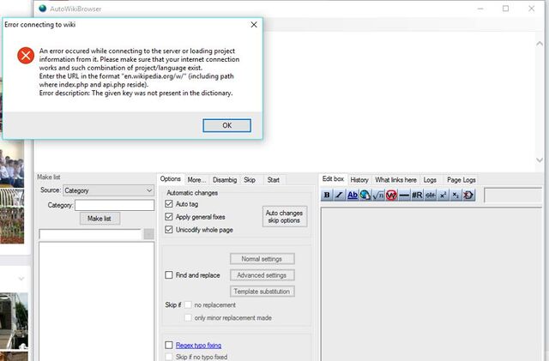
Task: Insert math formula with square root icon
Action: (x=378, y=195)
